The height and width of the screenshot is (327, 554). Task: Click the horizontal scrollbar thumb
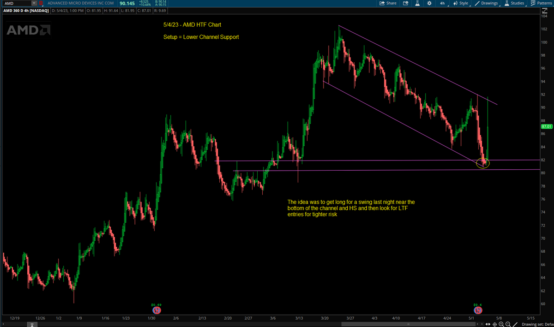(409, 325)
